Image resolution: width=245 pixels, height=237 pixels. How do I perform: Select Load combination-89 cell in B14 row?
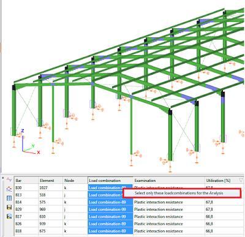(x=110, y=202)
